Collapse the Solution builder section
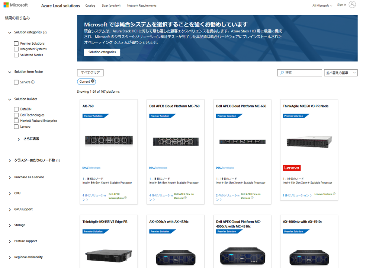This screenshot has width=366, height=268. tap(10, 99)
